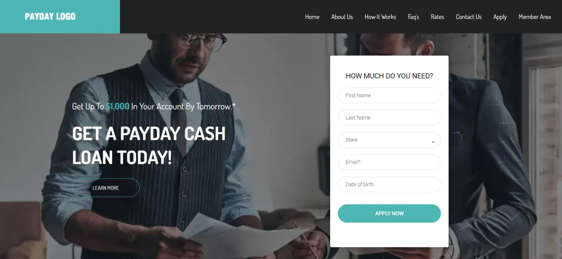Focus the Email field
The width and height of the screenshot is (562, 259).
[389, 162]
